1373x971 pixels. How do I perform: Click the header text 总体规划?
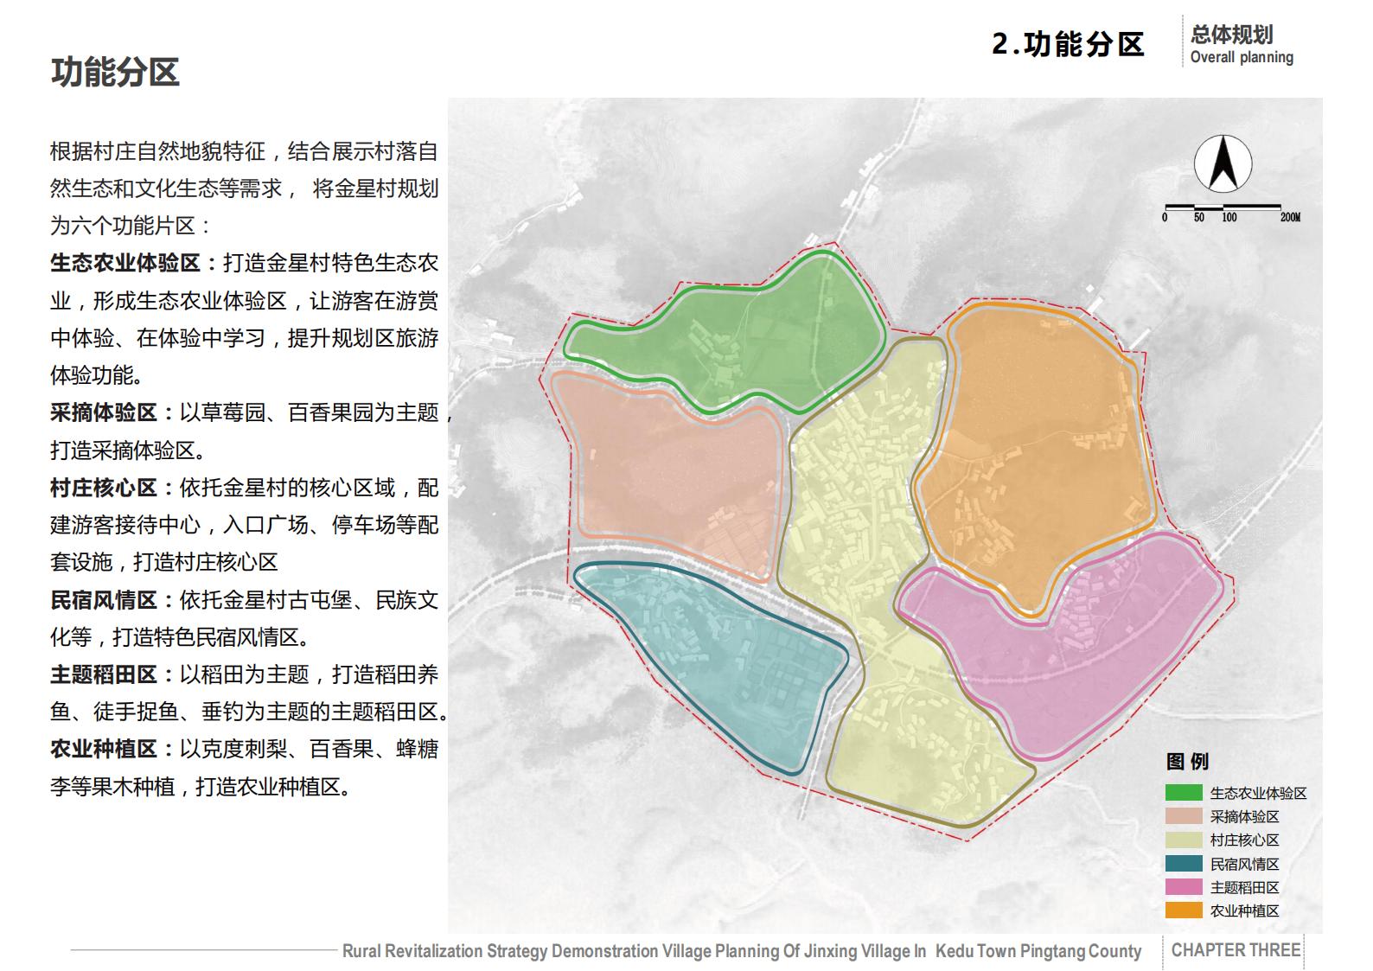pos(1231,35)
